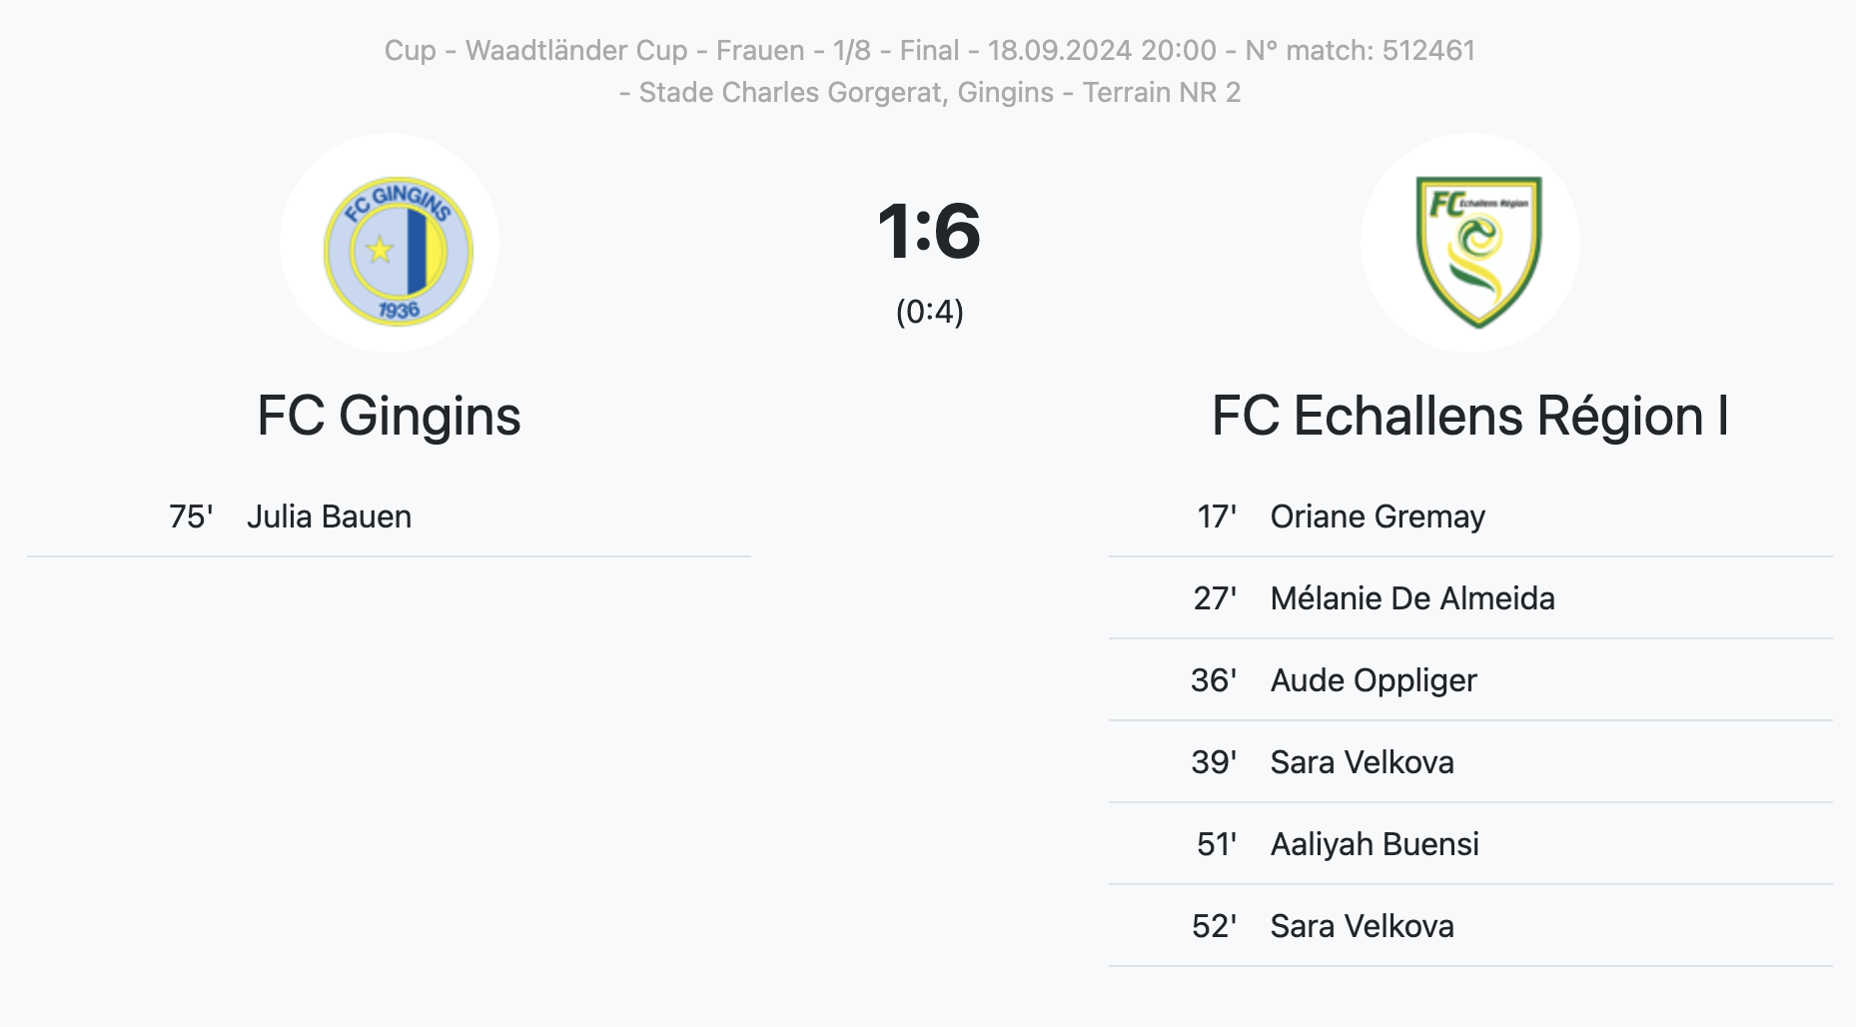Open the FC Echallens Région I team name

click(x=1470, y=416)
